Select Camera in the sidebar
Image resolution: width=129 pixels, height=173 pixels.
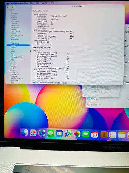click(x=13, y=20)
